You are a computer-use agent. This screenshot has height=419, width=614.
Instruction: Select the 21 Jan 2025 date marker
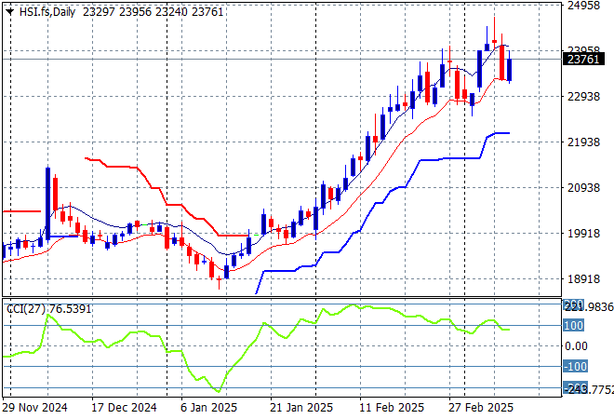click(x=302, y=407)
